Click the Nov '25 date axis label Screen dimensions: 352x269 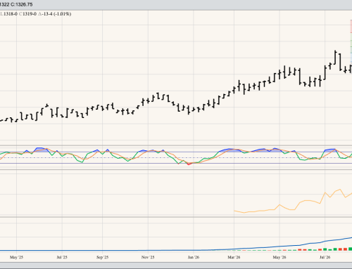click(148, 257)
